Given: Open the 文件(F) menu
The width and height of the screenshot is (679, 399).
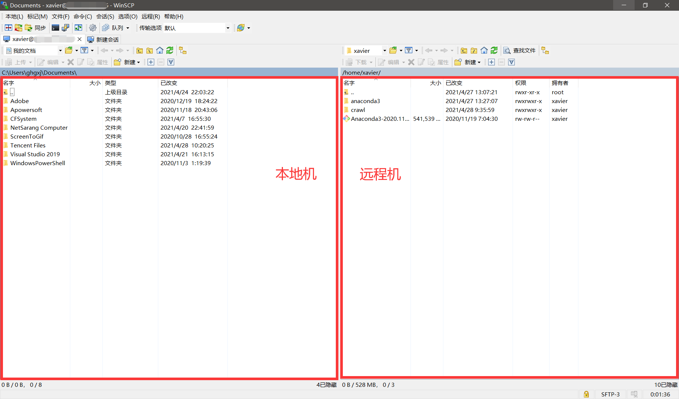Looking at the screenshot, I should [61, 16].
